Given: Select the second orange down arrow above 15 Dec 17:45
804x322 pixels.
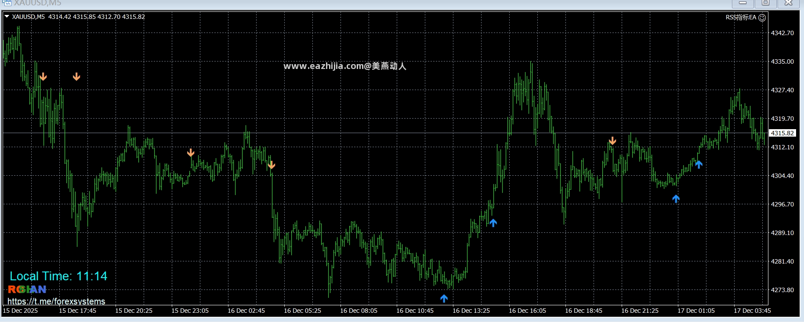Looking at the screenshot, I should click(x=76, y=77).
